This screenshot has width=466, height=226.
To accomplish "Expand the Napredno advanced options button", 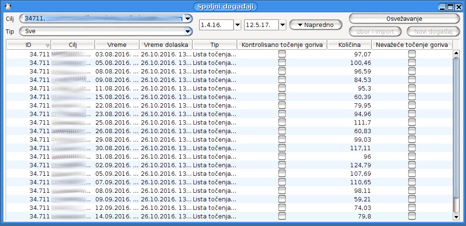I will click(315, 25).
